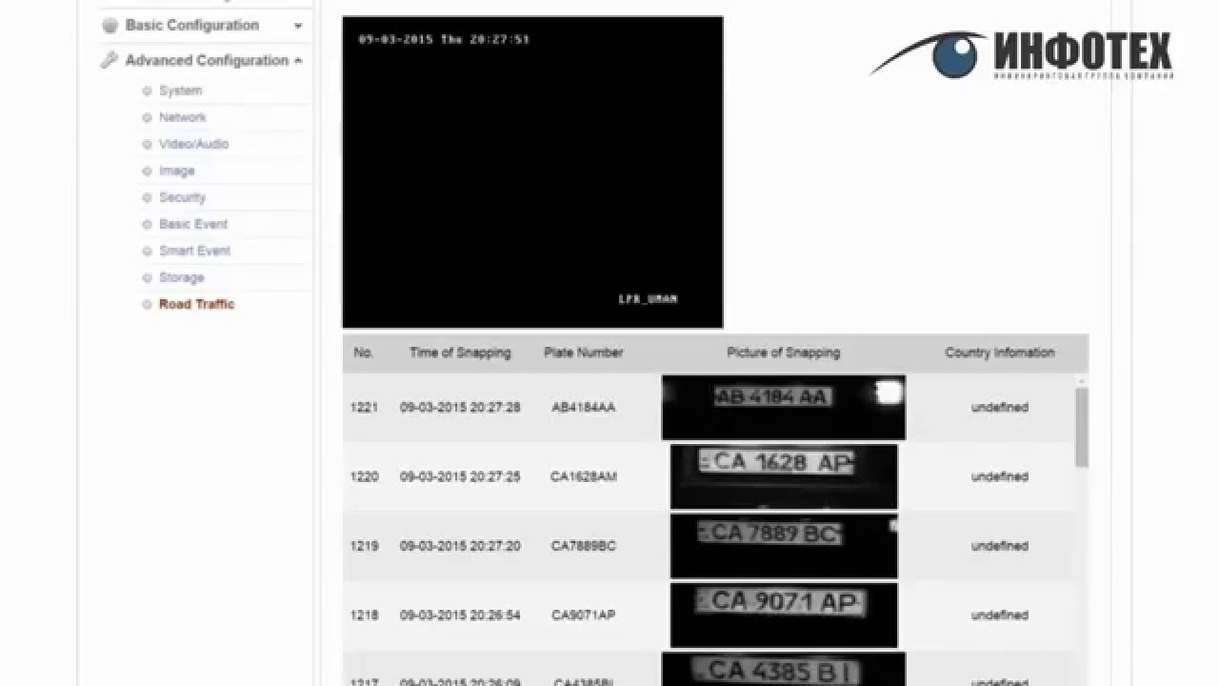Click timestamp 09-03-2015 20:27:25
The image size is (1219, 686).
(460, 476)
